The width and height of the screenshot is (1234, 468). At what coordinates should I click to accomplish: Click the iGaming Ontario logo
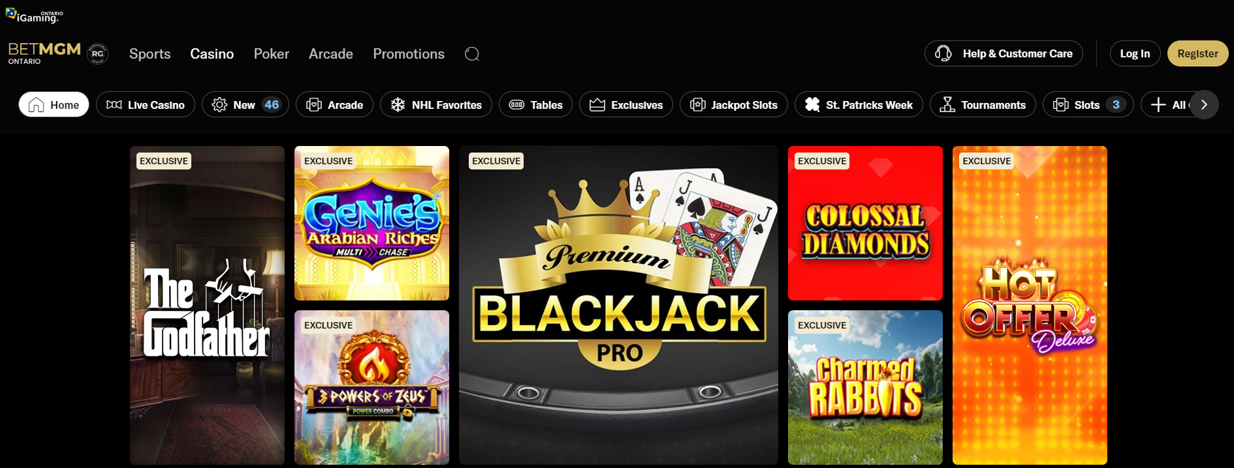(x=35, y=16)
